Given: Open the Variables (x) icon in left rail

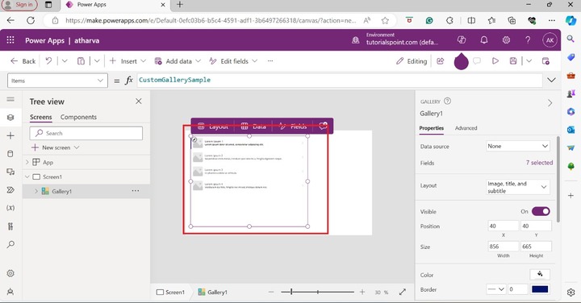Looking at the screenshot, I should [x=10, y=208].
